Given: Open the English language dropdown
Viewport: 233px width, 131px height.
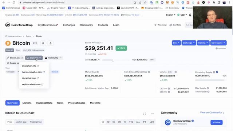Looking at the screenshot, I should pos(171,15).
